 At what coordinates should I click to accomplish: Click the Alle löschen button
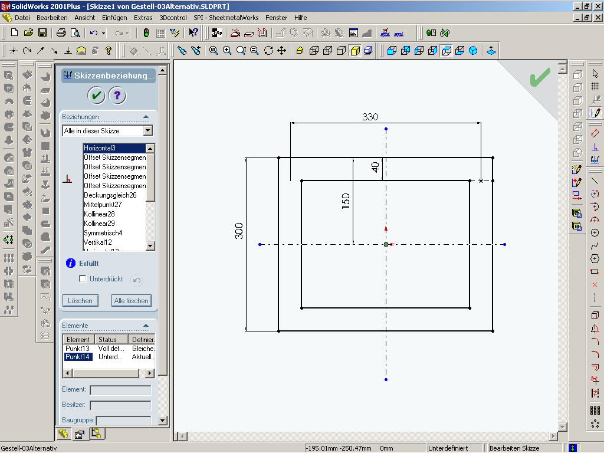tap(131, 301)
